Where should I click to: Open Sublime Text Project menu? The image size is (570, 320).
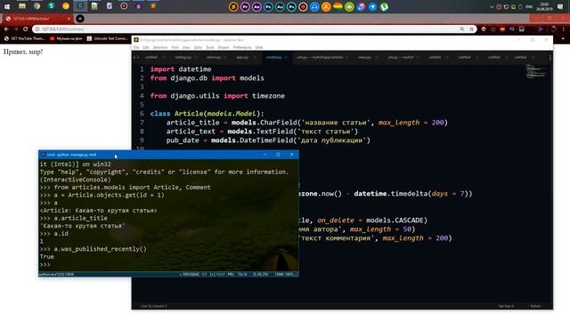pyautogui.click(x=224, y=47)
